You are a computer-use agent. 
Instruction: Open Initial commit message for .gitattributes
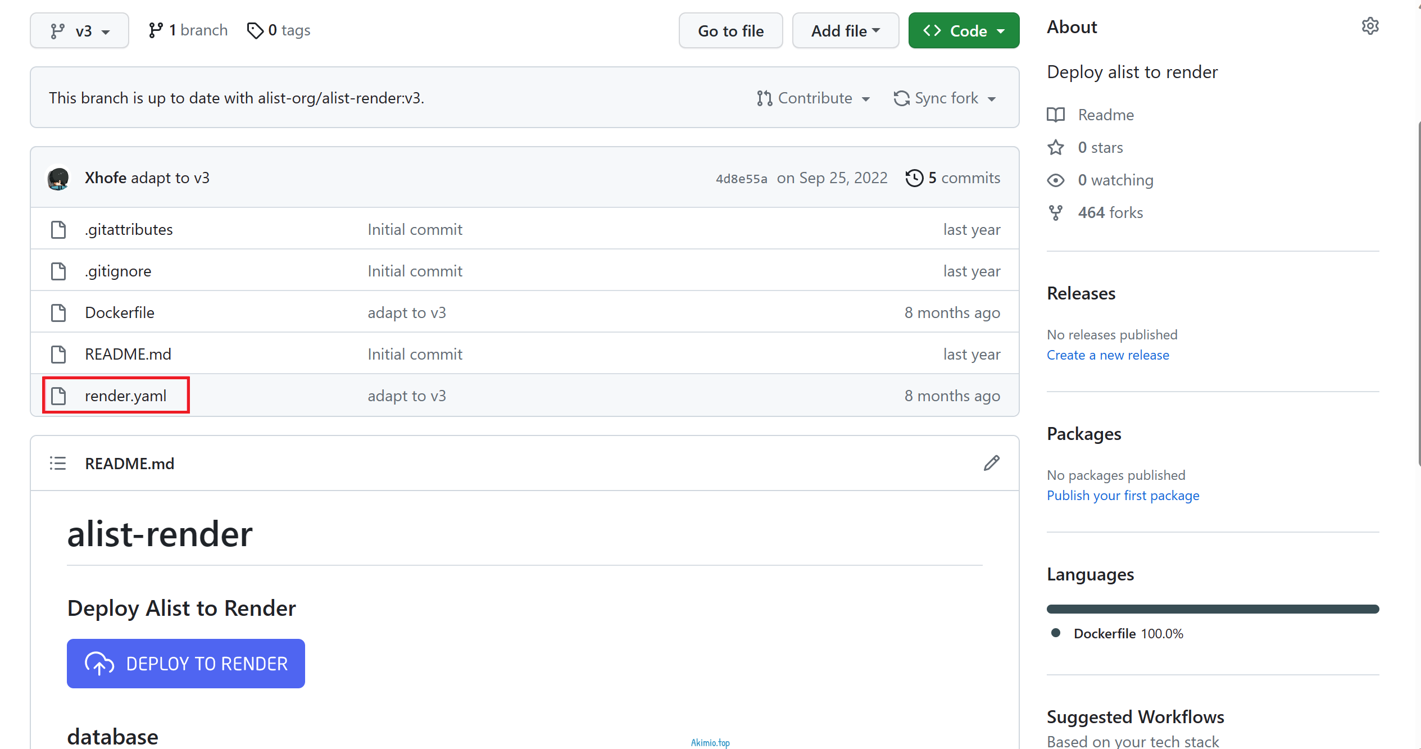click(x=415, y=230)
